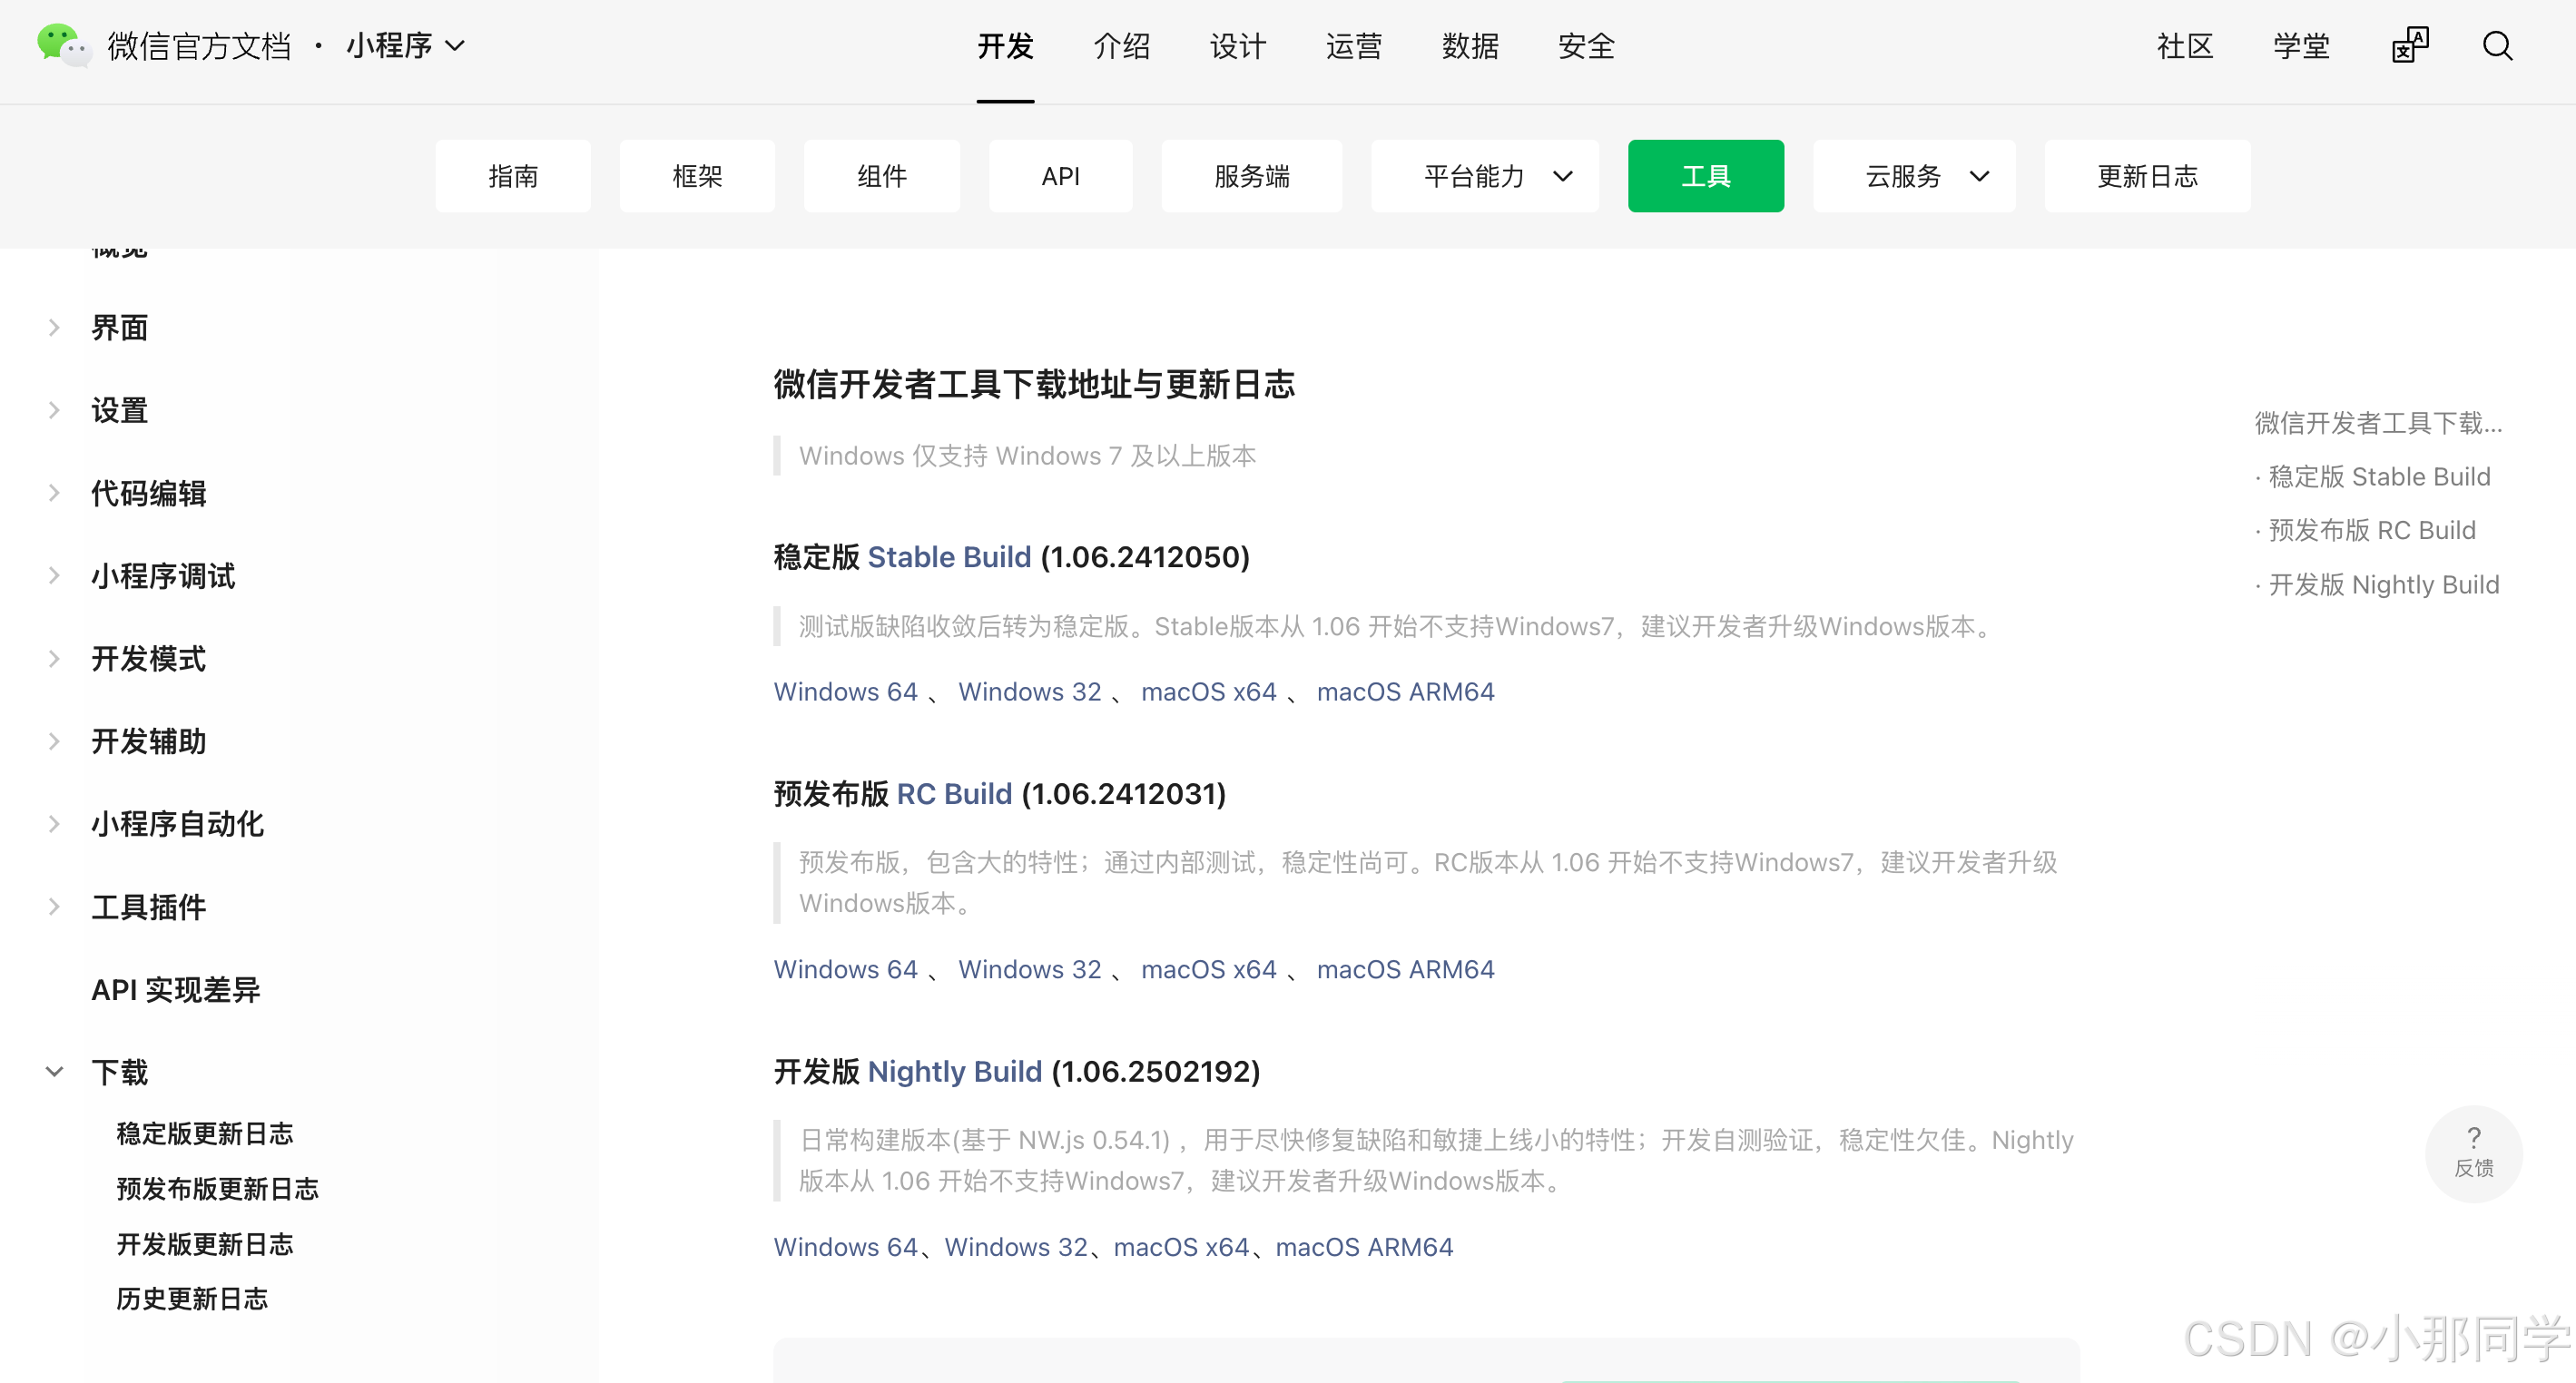Download Nightly Build macOS ARM64

(x=1364, y=1247)
